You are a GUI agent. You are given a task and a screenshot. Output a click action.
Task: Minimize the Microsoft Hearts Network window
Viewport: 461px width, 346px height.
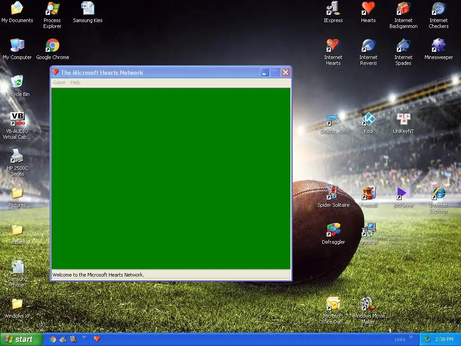click(x=265, y=73)
